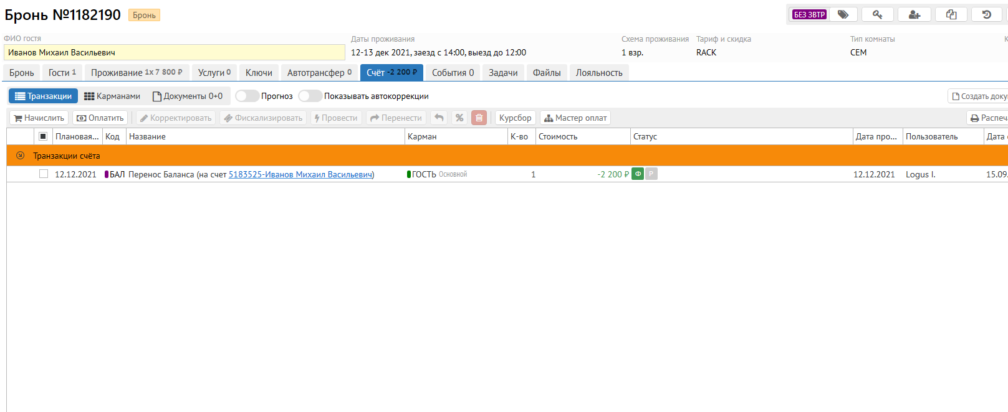1008x412 pixels.
Task: Click the add guest icon button
Action: click(914, 14)
